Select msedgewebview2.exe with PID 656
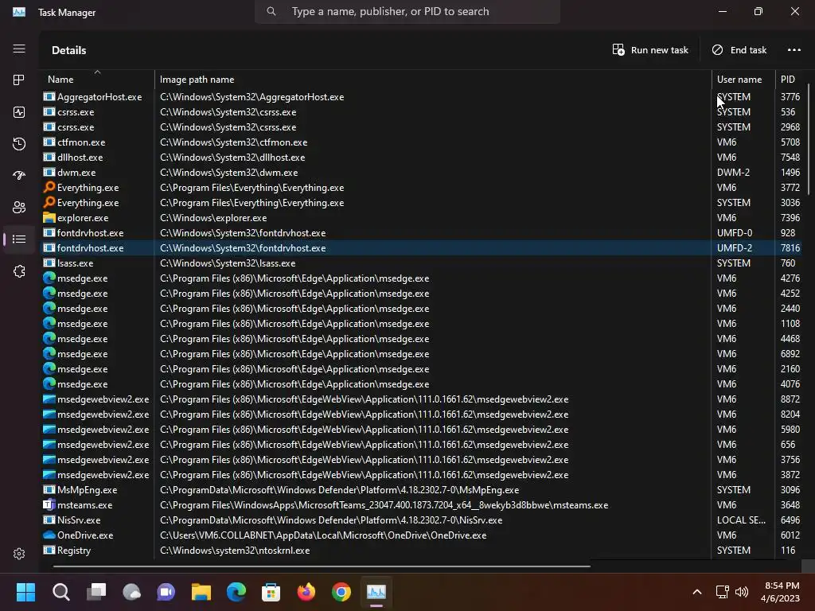Viewport: 815px width, 611px height. 423,444
